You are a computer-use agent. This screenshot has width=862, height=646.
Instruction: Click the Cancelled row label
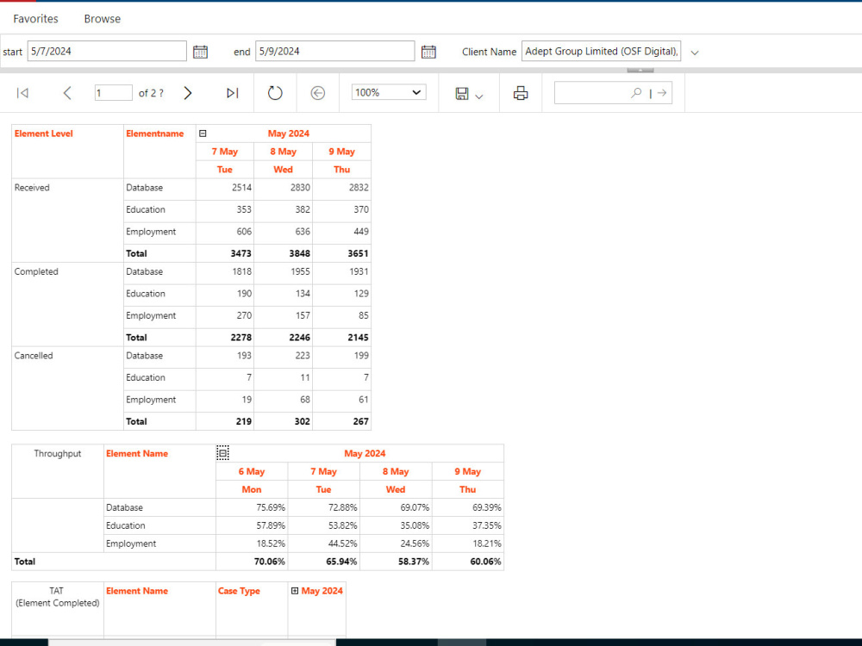[34, 356]
